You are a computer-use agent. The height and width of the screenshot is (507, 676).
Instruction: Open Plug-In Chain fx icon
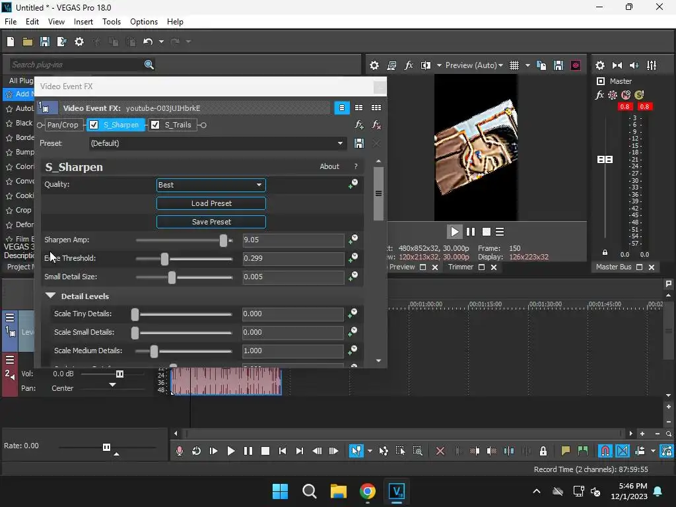(x=358, y=125)
